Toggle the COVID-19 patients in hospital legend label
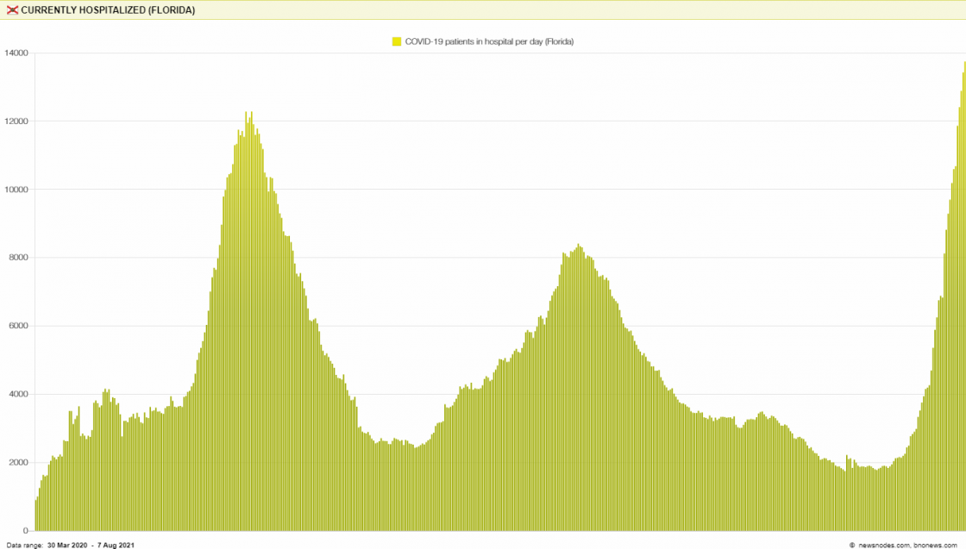966x549 pixels. pyautogui.click(x=489, y=41)
